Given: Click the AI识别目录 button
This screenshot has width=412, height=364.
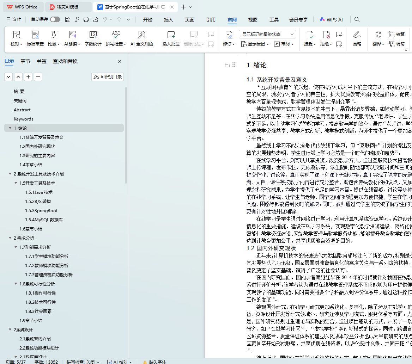Looking at the screenshot, I should (x=108, y=77).
